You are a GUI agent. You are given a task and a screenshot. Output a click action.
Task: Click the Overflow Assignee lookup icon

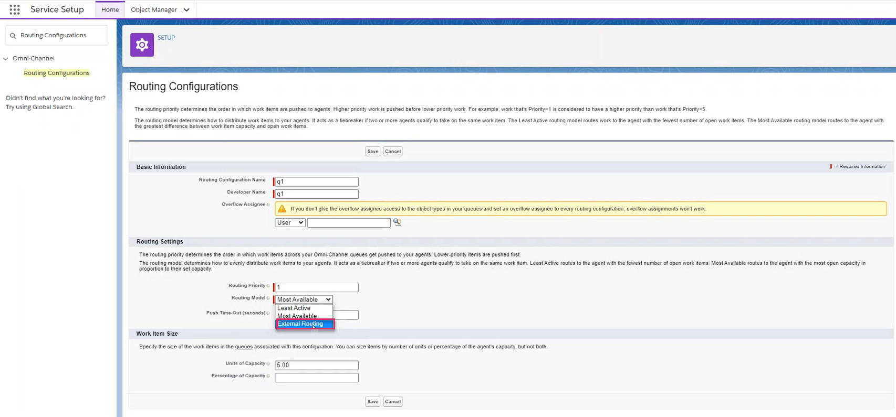(398, 222)
